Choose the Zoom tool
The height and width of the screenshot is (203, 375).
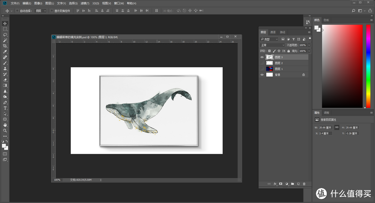tap(5, 131)
